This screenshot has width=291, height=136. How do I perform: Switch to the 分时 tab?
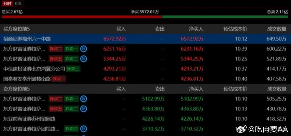point(7,4)
